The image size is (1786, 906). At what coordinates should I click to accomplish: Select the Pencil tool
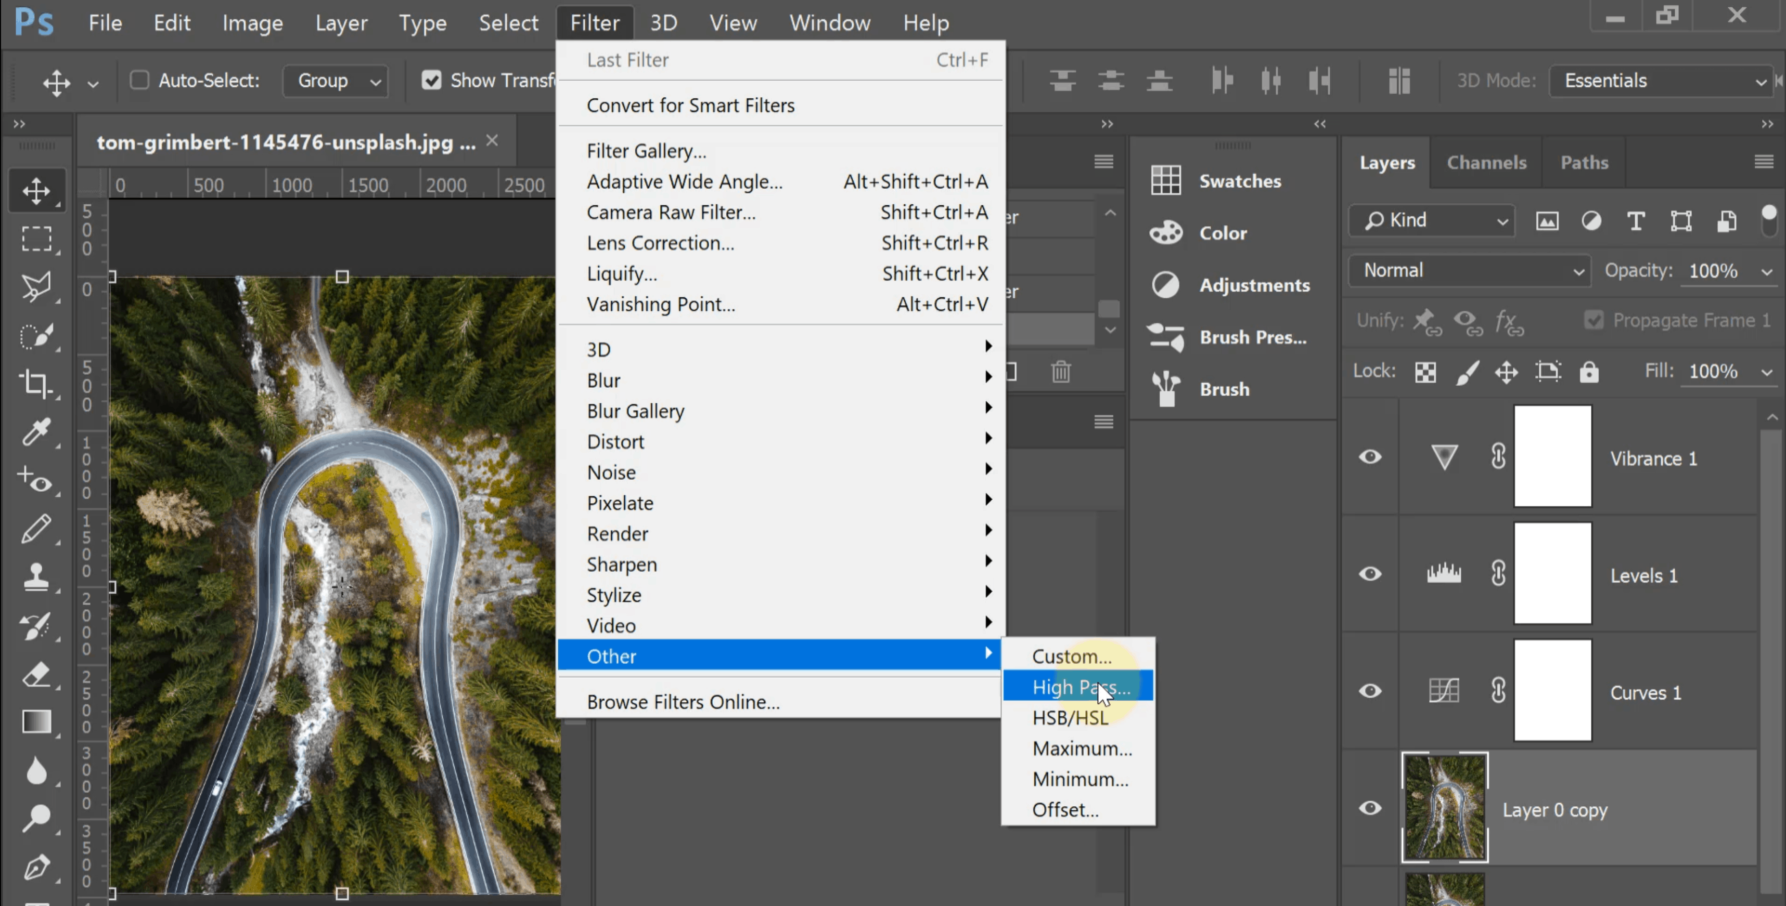click(36, 529)
